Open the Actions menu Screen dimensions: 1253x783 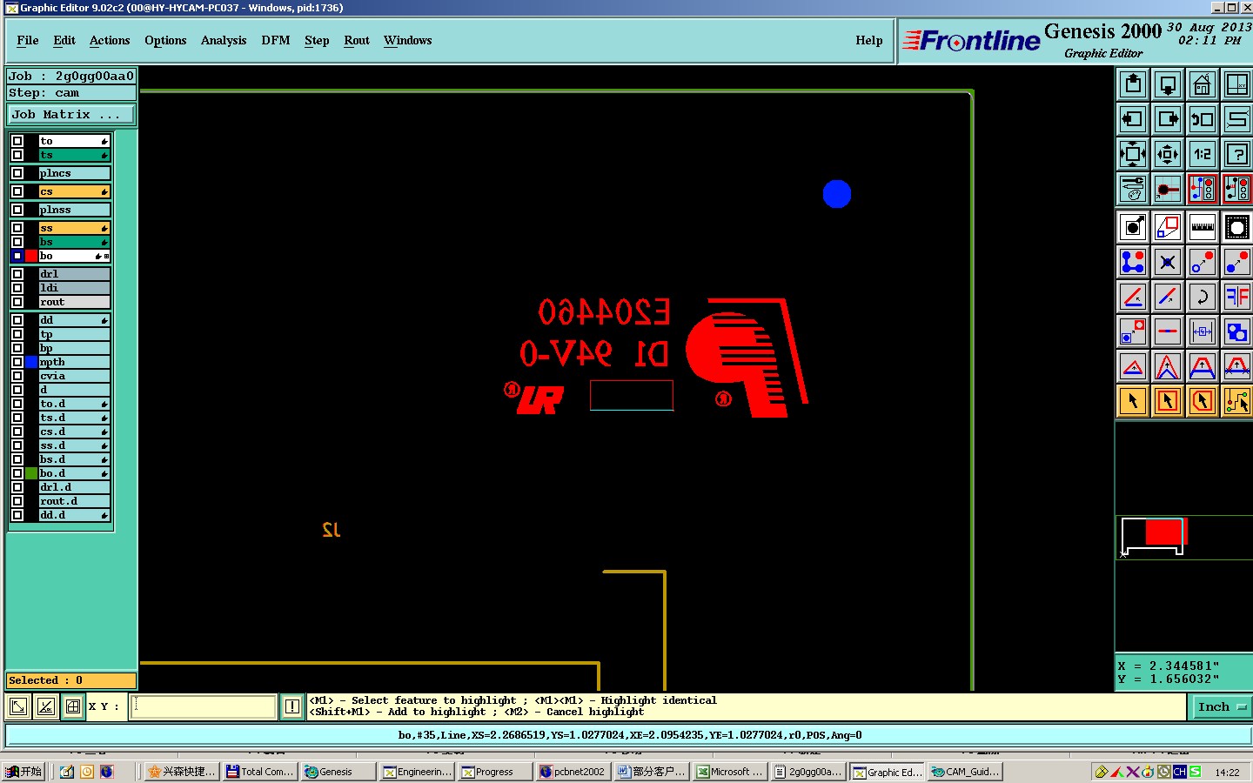click(x=110, y=40)
